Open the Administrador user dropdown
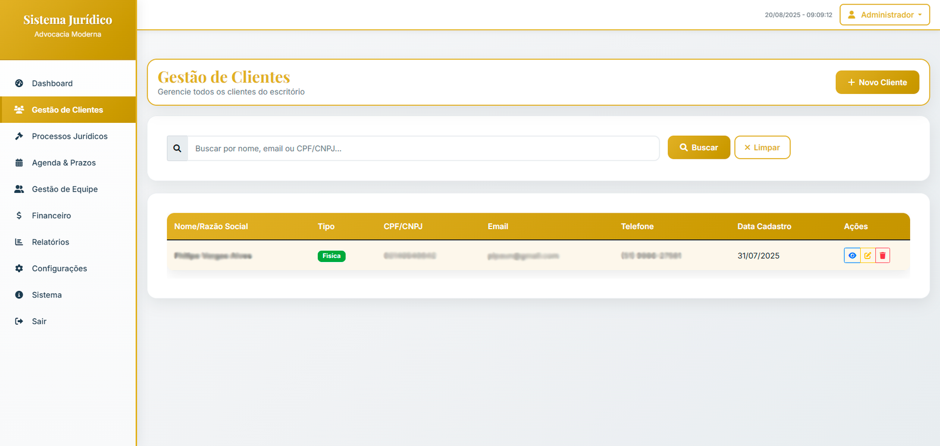This screenshot has width=940, height=446. click(x=884, y=15)
